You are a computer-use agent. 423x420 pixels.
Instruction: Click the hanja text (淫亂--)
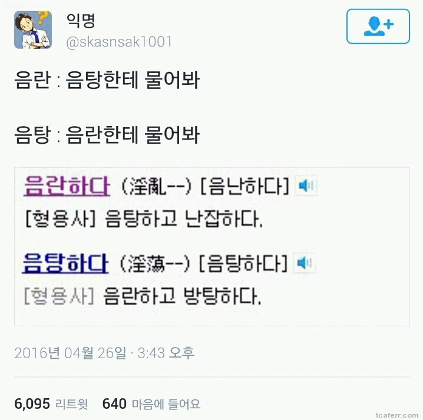[157, 186]
